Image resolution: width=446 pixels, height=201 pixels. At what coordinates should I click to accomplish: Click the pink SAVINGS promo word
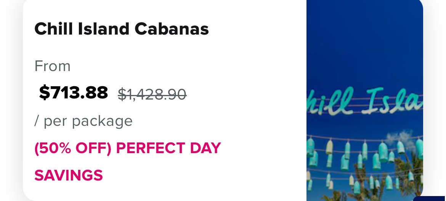[69, 175]
